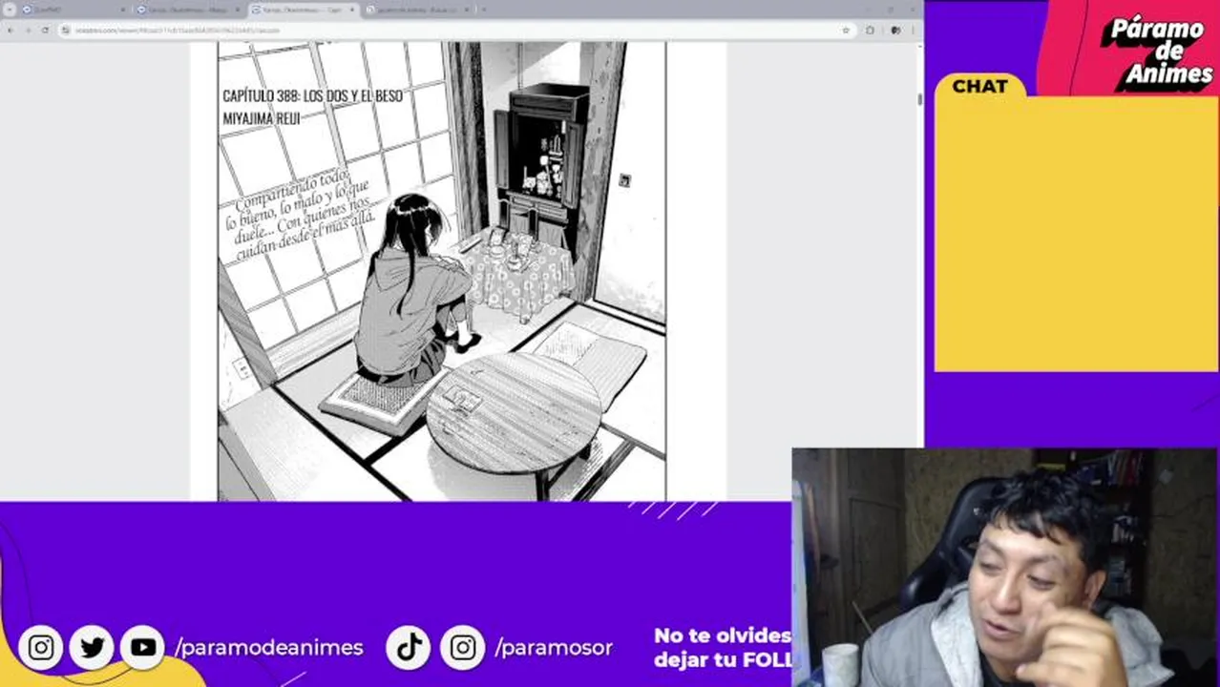Close the first browser tab
The width and height of the screenshot is (1220, 687).
(x=122, y=10)
